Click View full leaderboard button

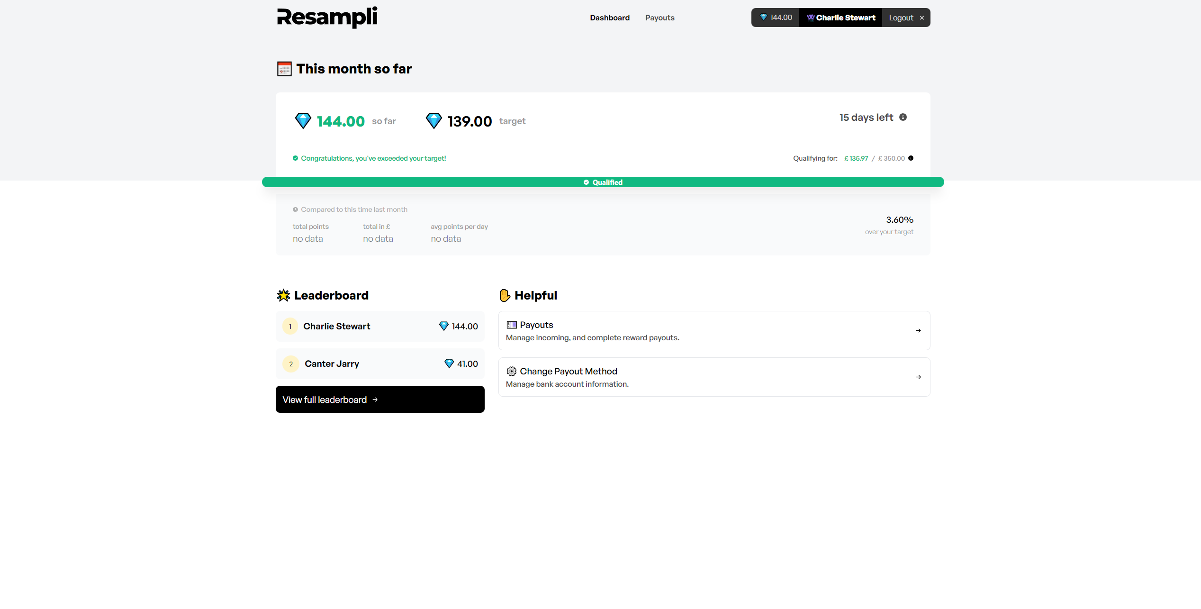380,399
